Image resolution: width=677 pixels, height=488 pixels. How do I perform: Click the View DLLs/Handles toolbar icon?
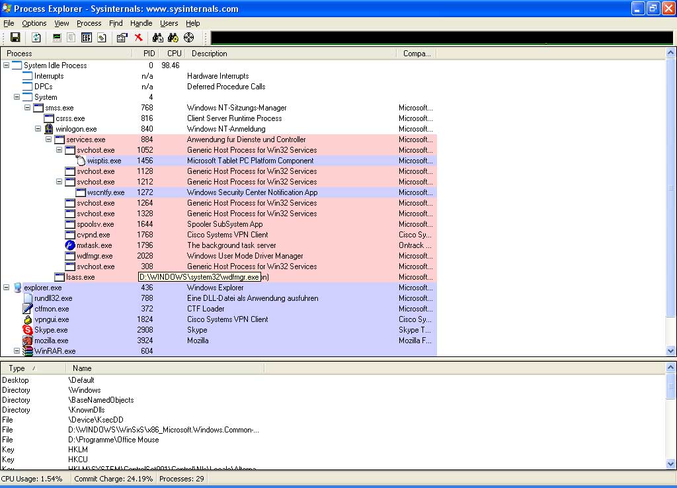(x=101, y=38)
